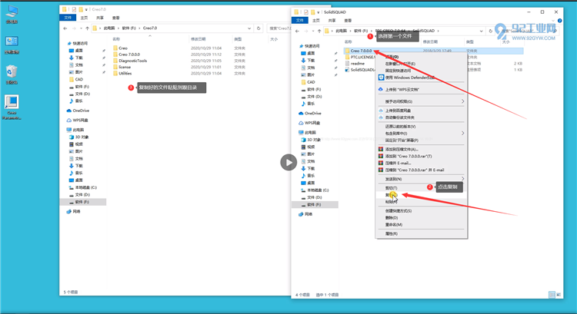Select 3D 对象 in Creo7.0 window sidebar

79,137
